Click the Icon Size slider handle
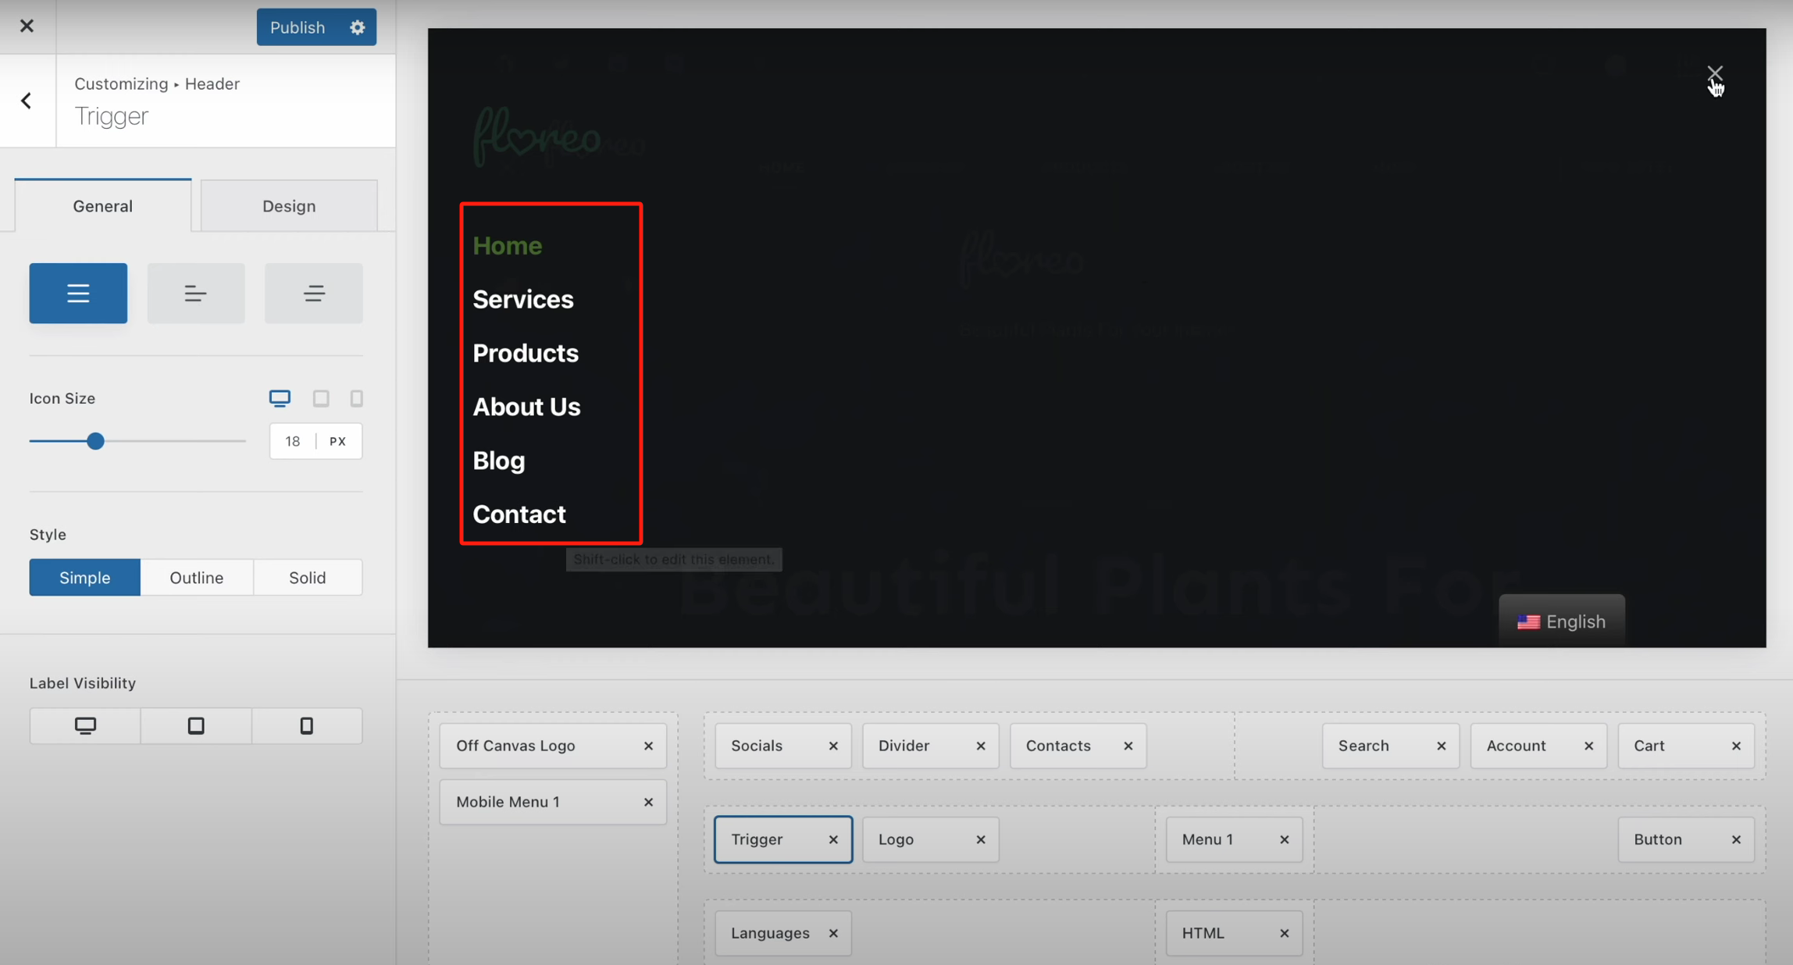 94,440
